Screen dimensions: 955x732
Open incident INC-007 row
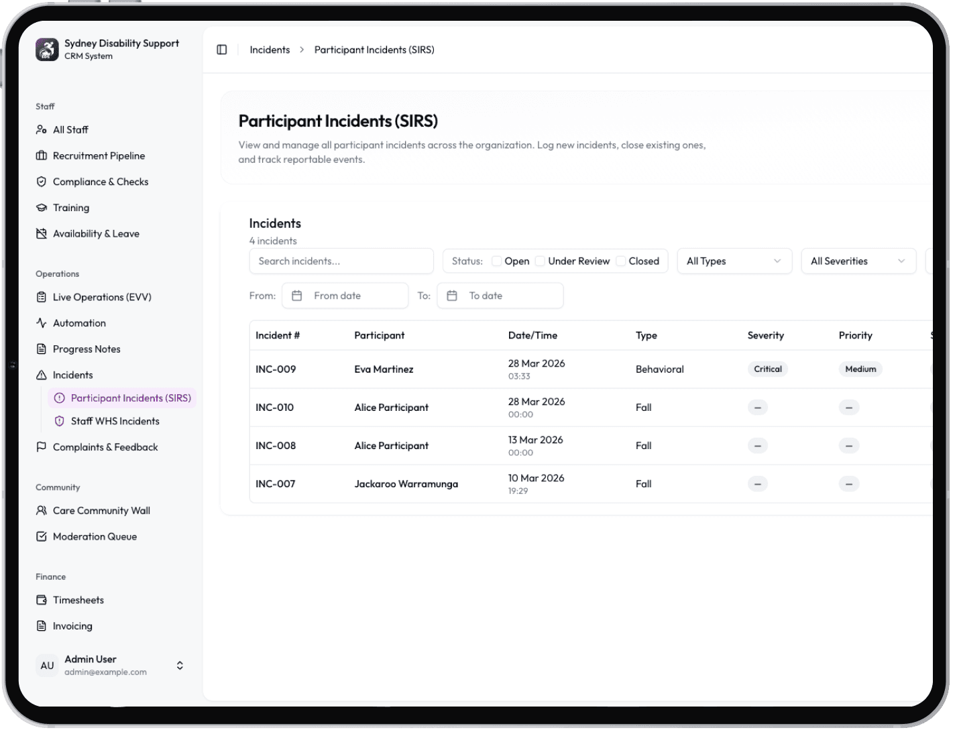click(591, 484)
